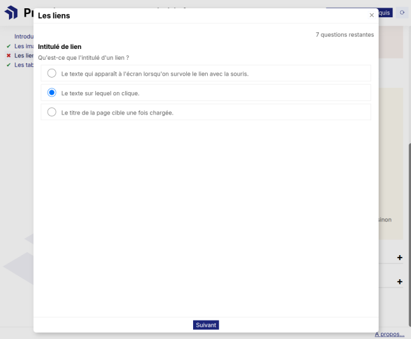Click the Suivant button
Viewport: 411px width, 339px height.
coord(206,325)
